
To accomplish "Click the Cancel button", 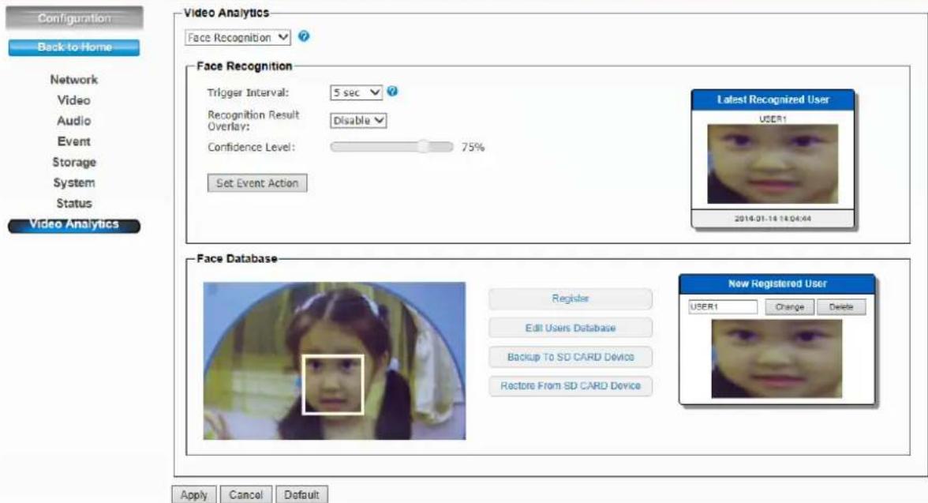I will pyautogui.click(x=245, y=494).
